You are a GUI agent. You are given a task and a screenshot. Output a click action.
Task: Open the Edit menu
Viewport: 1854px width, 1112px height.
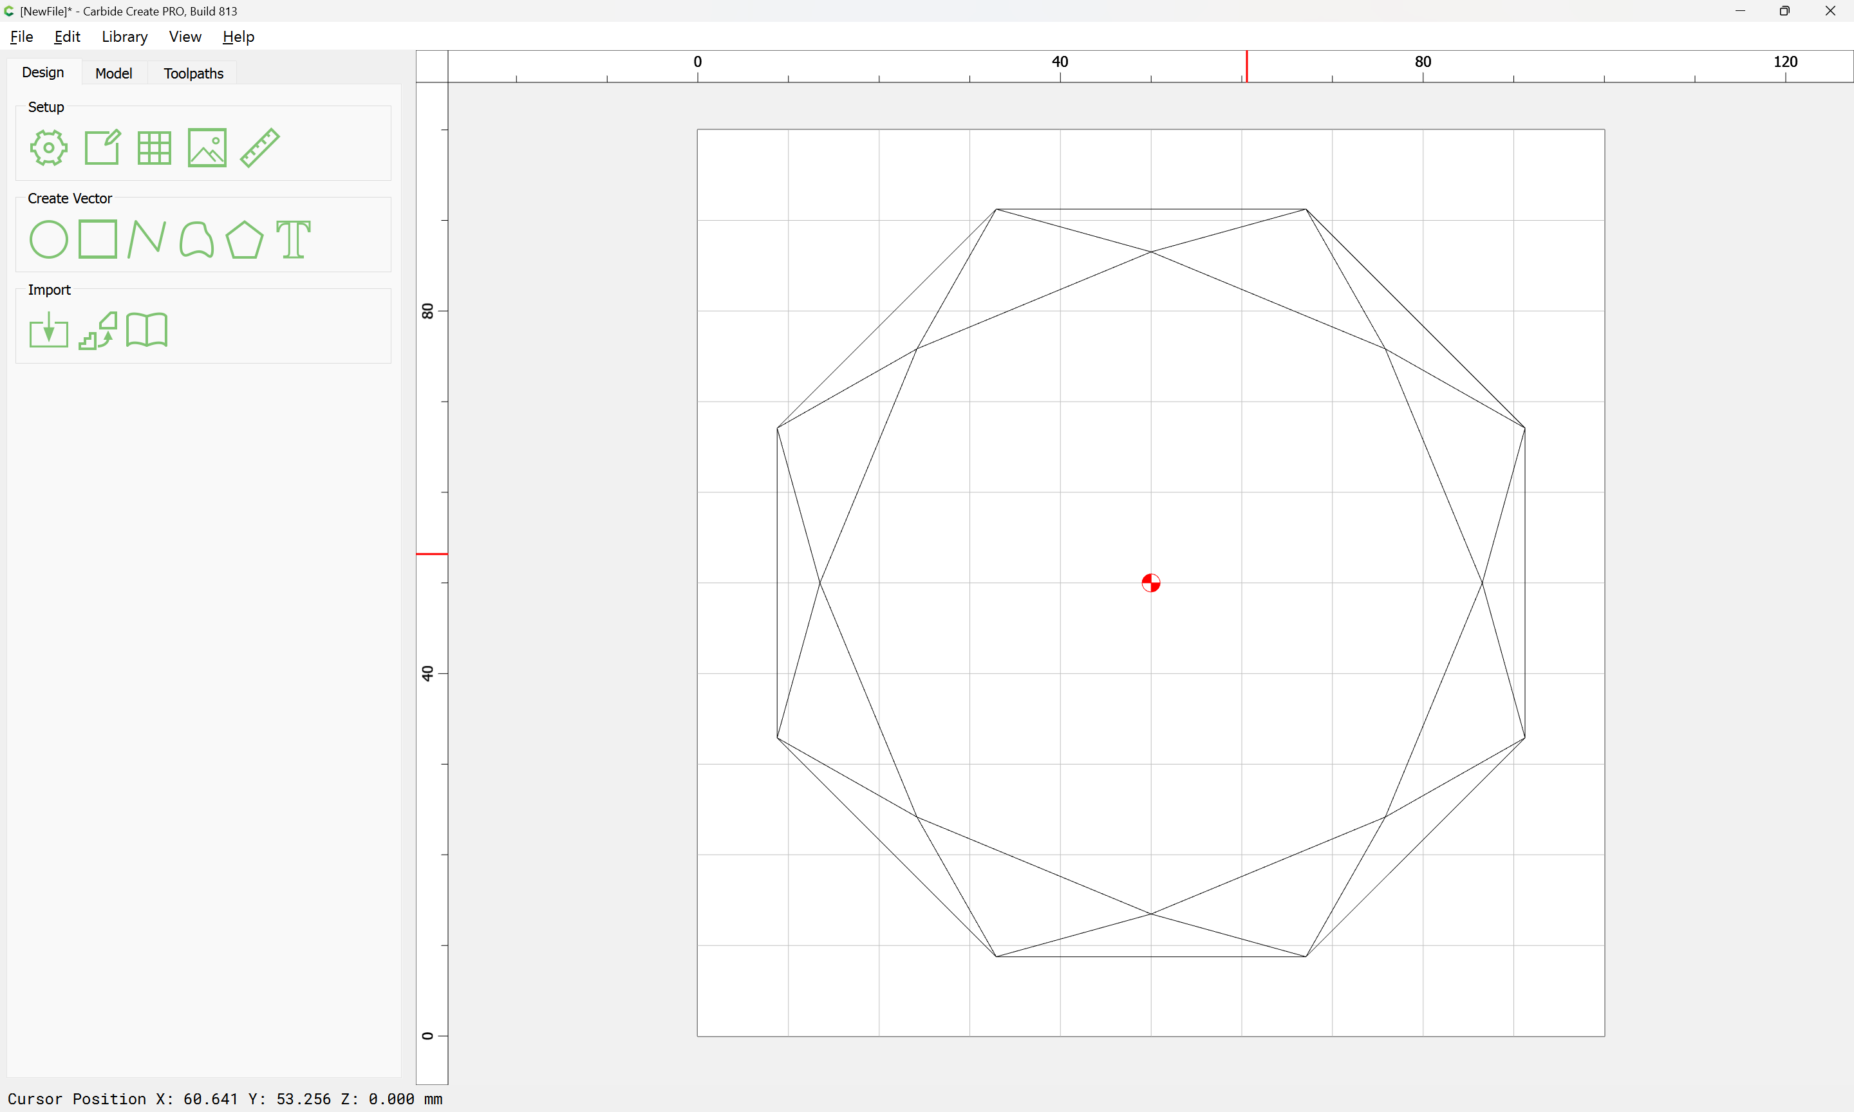[x=67, y=37]
